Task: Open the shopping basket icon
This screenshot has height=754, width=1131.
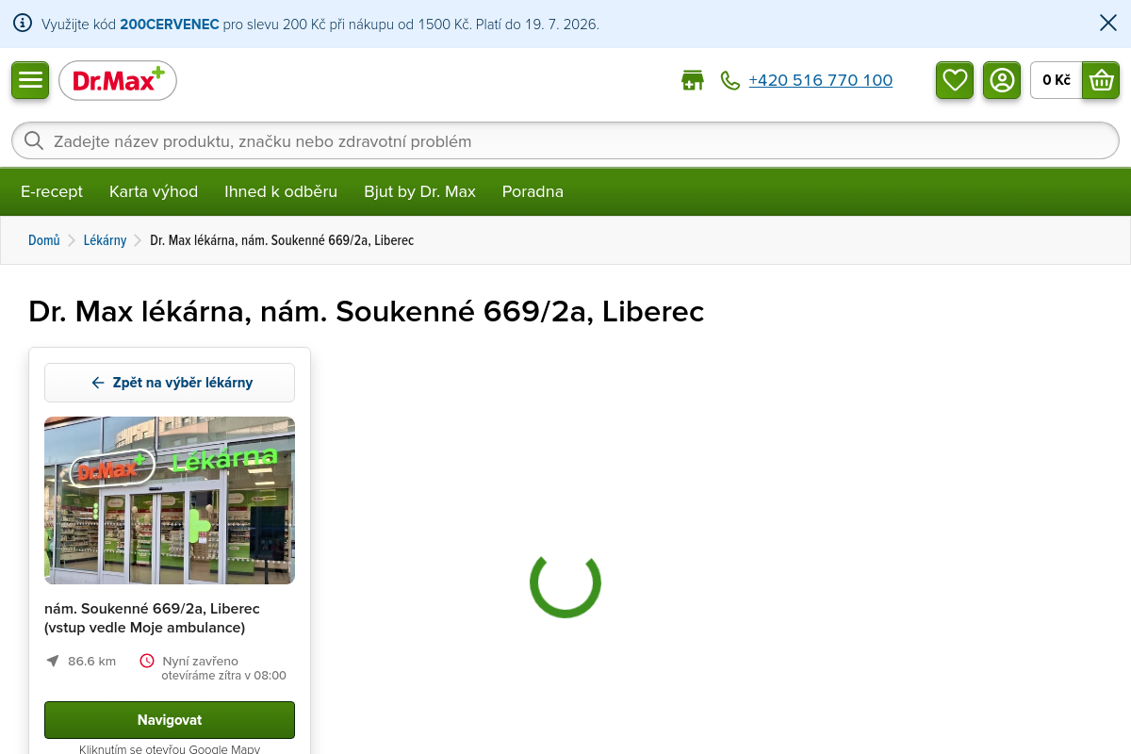Action: point(1101,80)
